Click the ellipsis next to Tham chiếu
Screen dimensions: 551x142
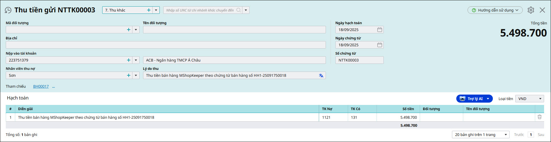54,86
